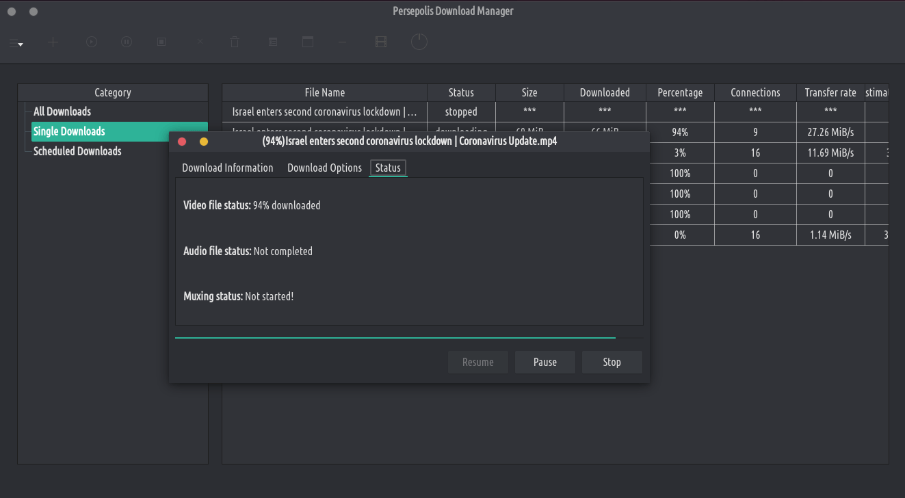This screenshot has height=498, width=905.
Task: Click the stop download square icon in toolbar
Action: (162, 42)
